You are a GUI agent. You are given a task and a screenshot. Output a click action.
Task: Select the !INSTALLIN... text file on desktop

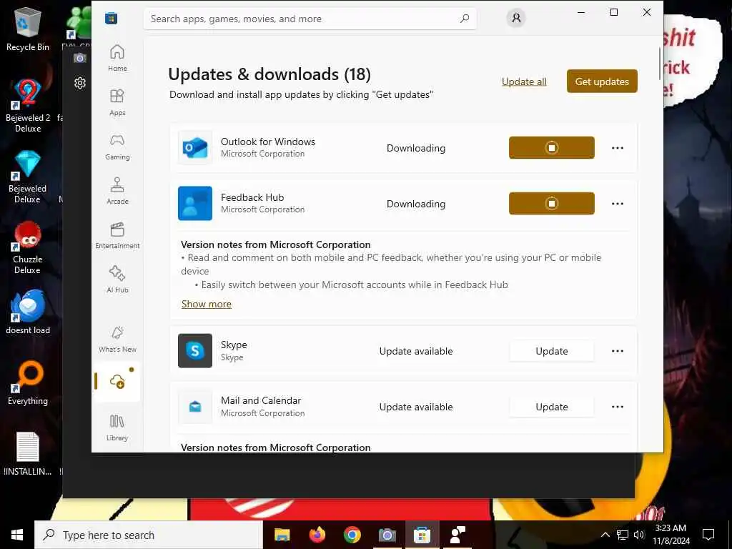28,454
